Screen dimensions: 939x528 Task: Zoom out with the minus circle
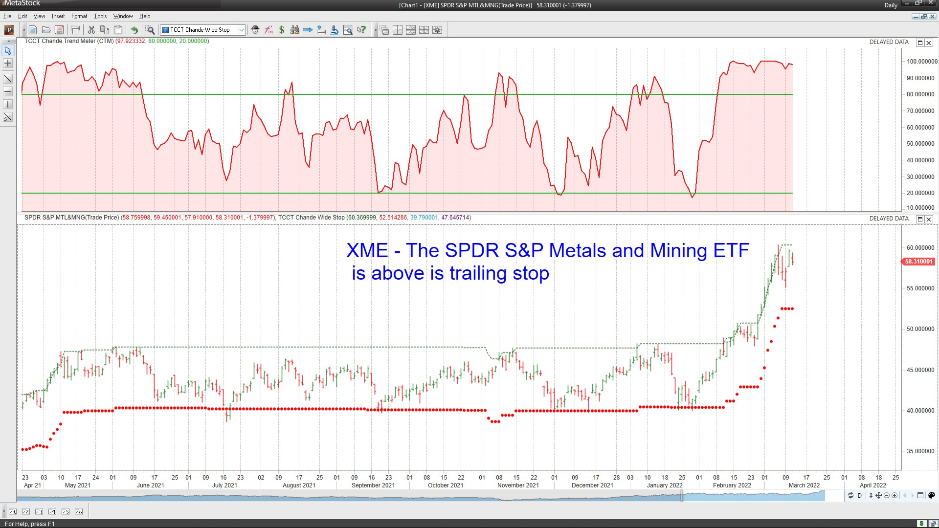pyautogui.click(x=887, y=495)
